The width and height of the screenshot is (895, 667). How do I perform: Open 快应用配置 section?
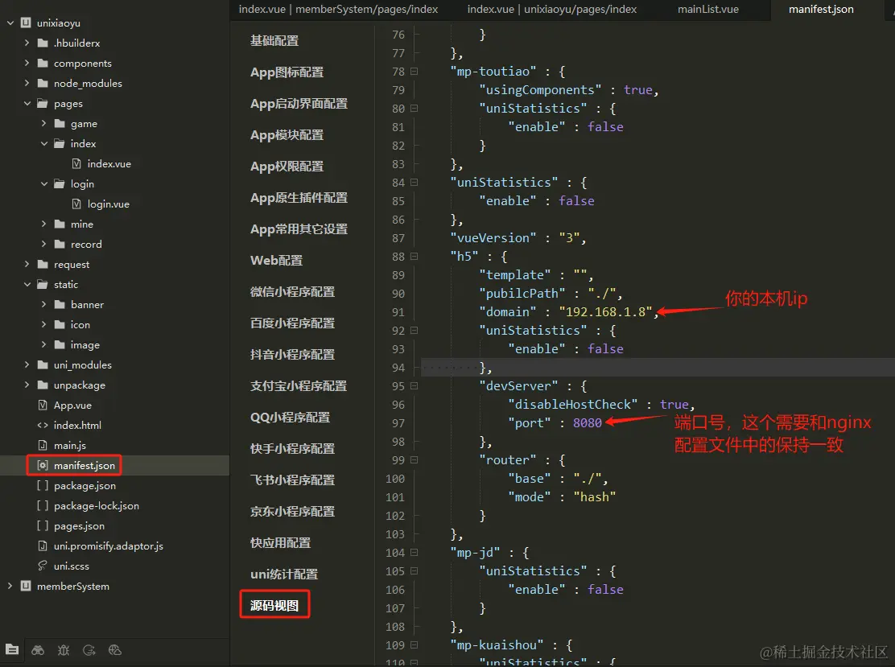[x=281, y=542]
